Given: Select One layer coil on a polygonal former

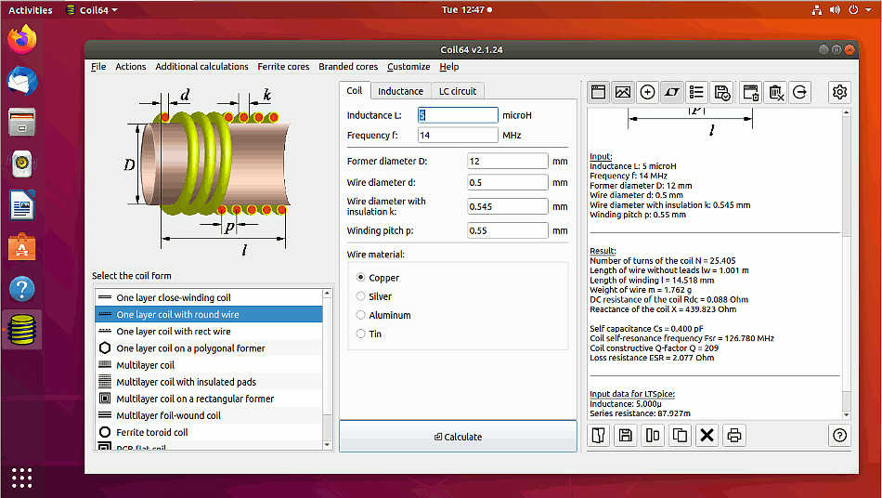Looking at the screenshot, I should [x=209, y=348].
